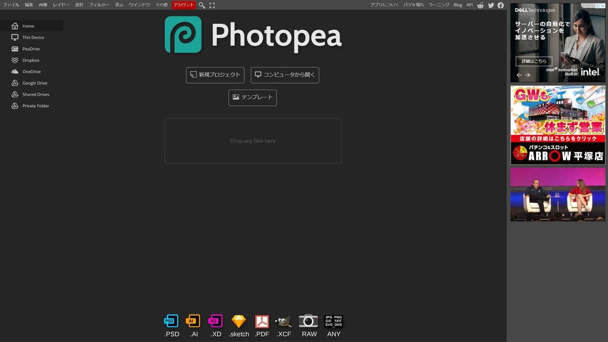
Task: Open the フィルター menu
Action: click(99, 5)
